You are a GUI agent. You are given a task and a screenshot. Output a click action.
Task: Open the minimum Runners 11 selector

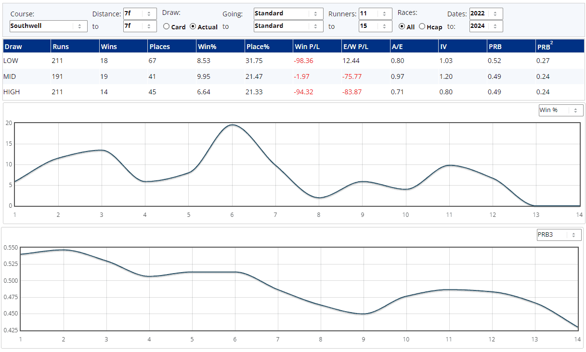(x=375, y=13)
